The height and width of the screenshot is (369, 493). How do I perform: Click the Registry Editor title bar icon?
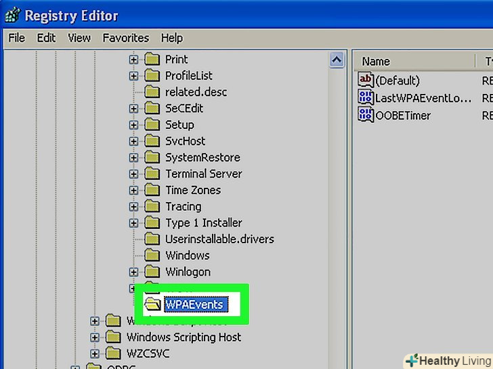click(12, 15)
